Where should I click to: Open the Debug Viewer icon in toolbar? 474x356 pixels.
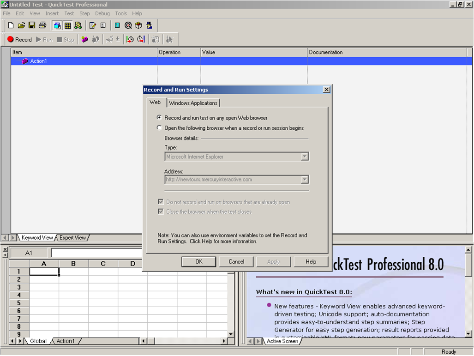(78, 25)
